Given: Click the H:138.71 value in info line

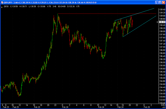Looking at the screenshot, I should [23, 6].
